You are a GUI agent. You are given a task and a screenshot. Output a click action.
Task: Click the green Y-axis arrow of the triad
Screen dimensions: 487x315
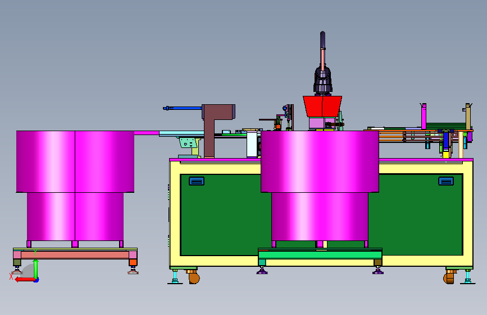36,268
